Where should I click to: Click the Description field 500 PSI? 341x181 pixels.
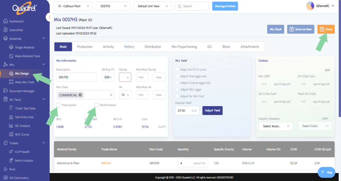point(77,77)
